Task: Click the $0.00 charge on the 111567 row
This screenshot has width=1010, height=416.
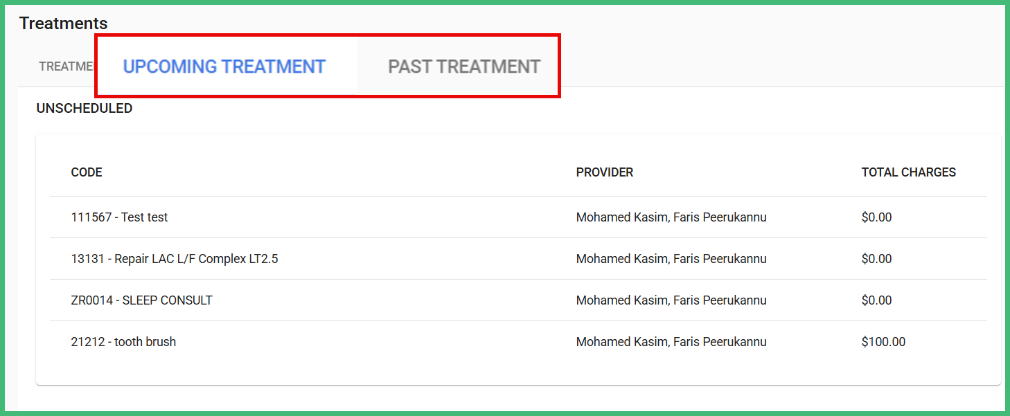Action: coord(876,217)
